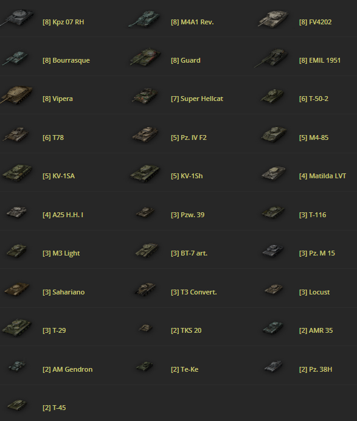Screen dimensions: 357x421
Task: Click the FV4202 tank icon
Action: click(x=273, y=18)
